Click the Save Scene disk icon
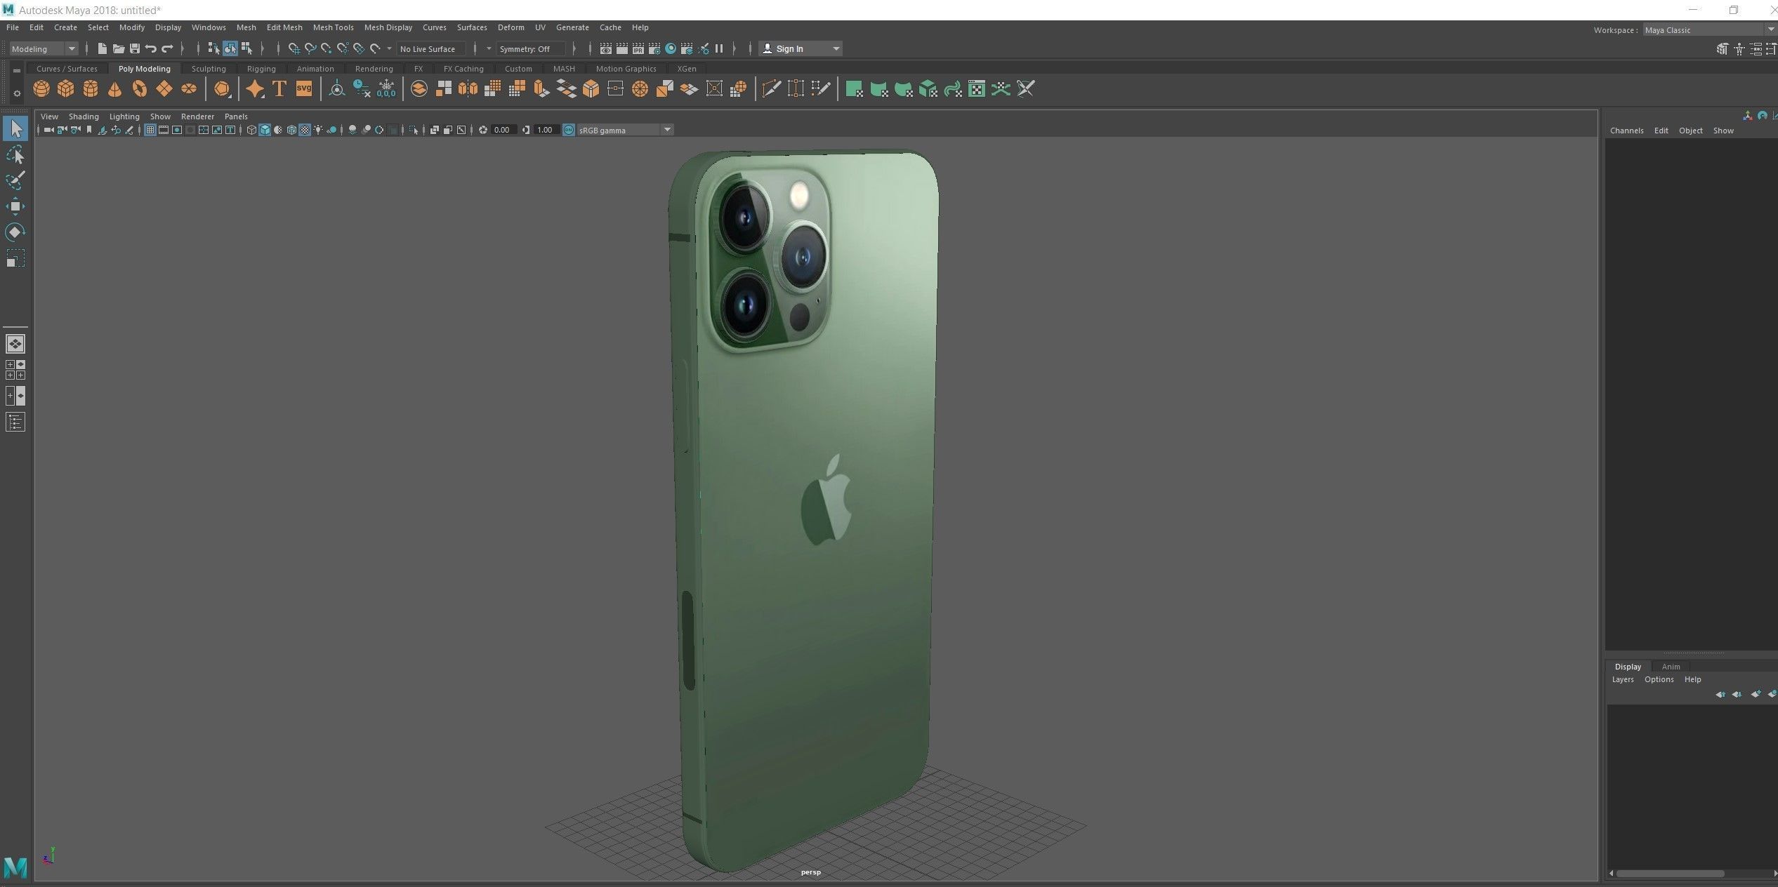Screen dimensions: 1778x887 [x=135, y=48]
